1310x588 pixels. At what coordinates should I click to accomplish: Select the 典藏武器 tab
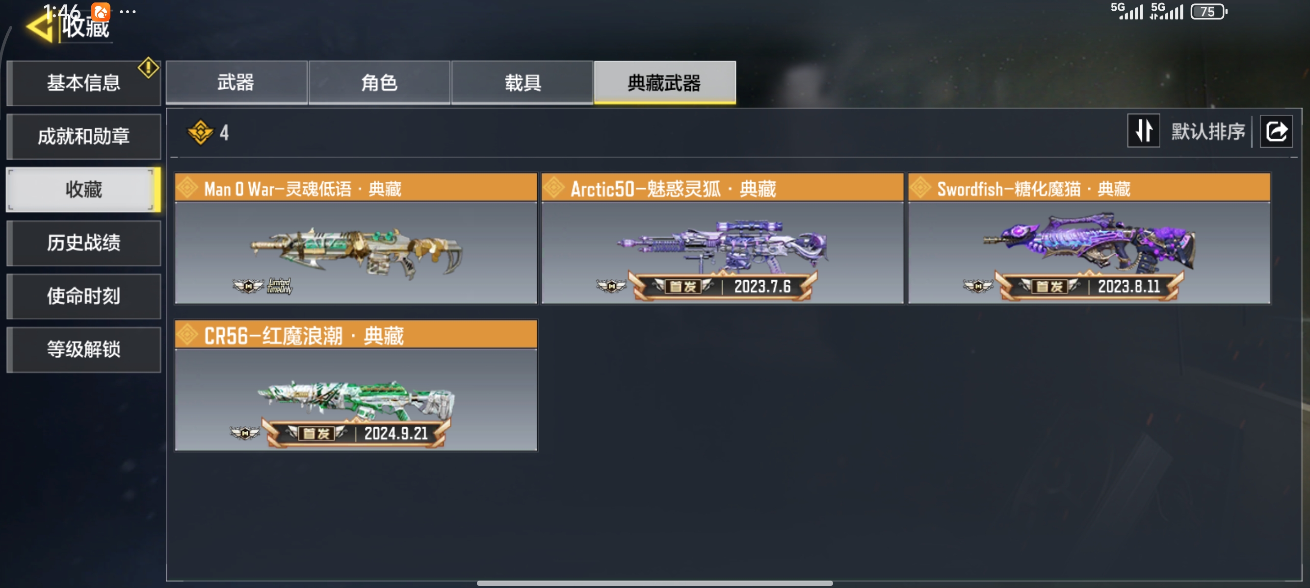[665, 82]
